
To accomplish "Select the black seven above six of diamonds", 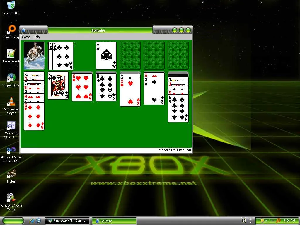I will point(34,100).
